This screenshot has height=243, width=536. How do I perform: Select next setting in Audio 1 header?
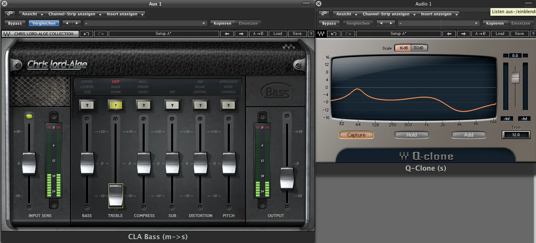point(390,23)
